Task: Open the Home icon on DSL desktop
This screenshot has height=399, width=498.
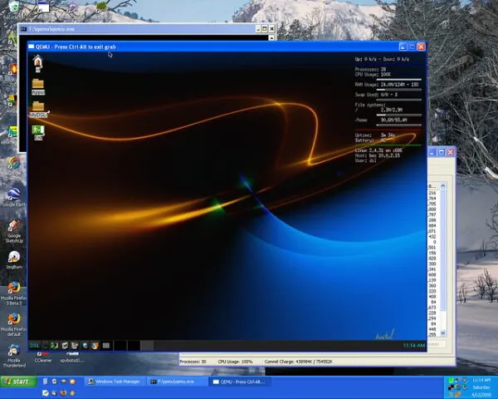Action: pyautogui.click(x=38, y=63)
